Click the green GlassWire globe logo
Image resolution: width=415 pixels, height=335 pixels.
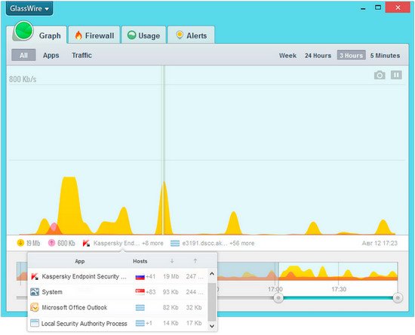click(24, 31)
